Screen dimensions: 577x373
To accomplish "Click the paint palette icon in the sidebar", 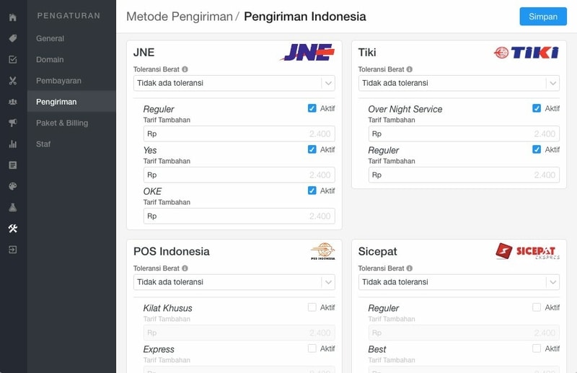I will pos(13,186).
